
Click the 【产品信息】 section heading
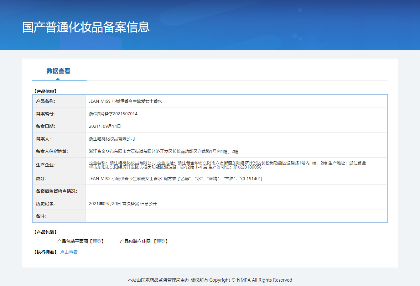(45, 91)
